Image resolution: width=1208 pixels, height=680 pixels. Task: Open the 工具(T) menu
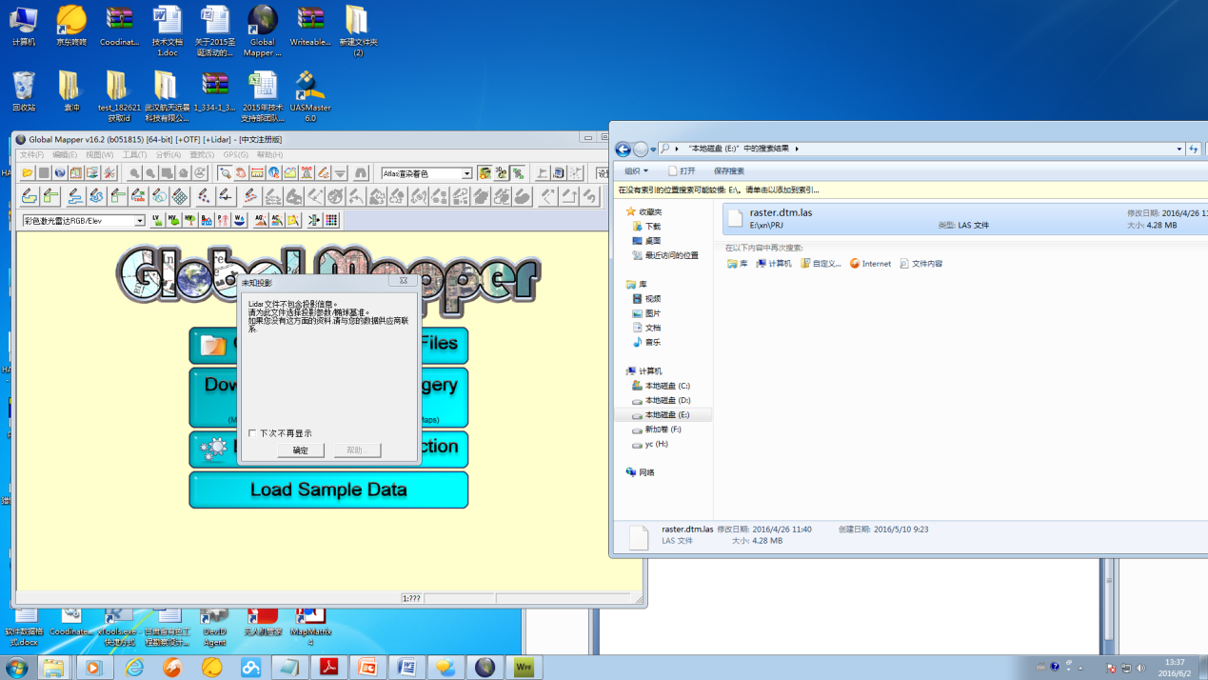pos(134,154)
